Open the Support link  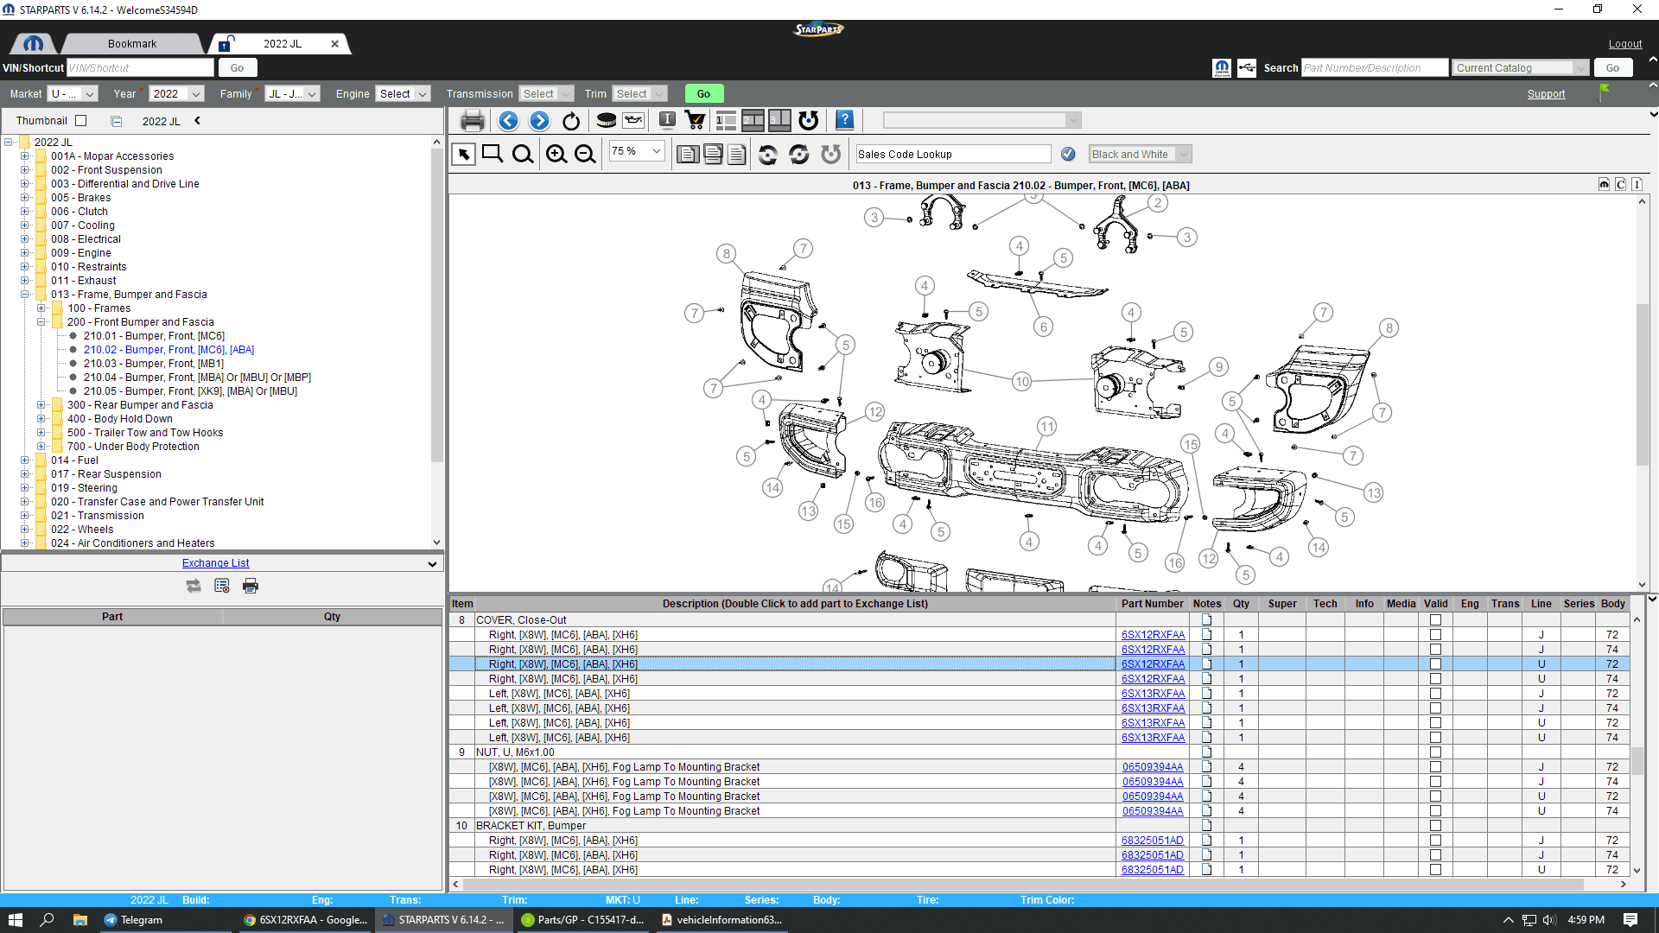click(1546, 94)
